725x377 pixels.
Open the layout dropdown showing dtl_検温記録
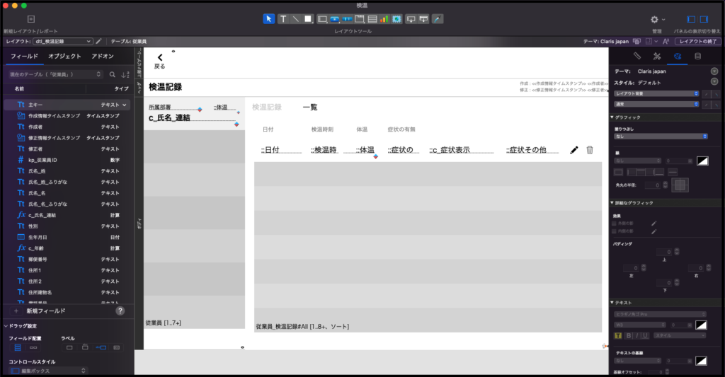click(x=64, y=42)
